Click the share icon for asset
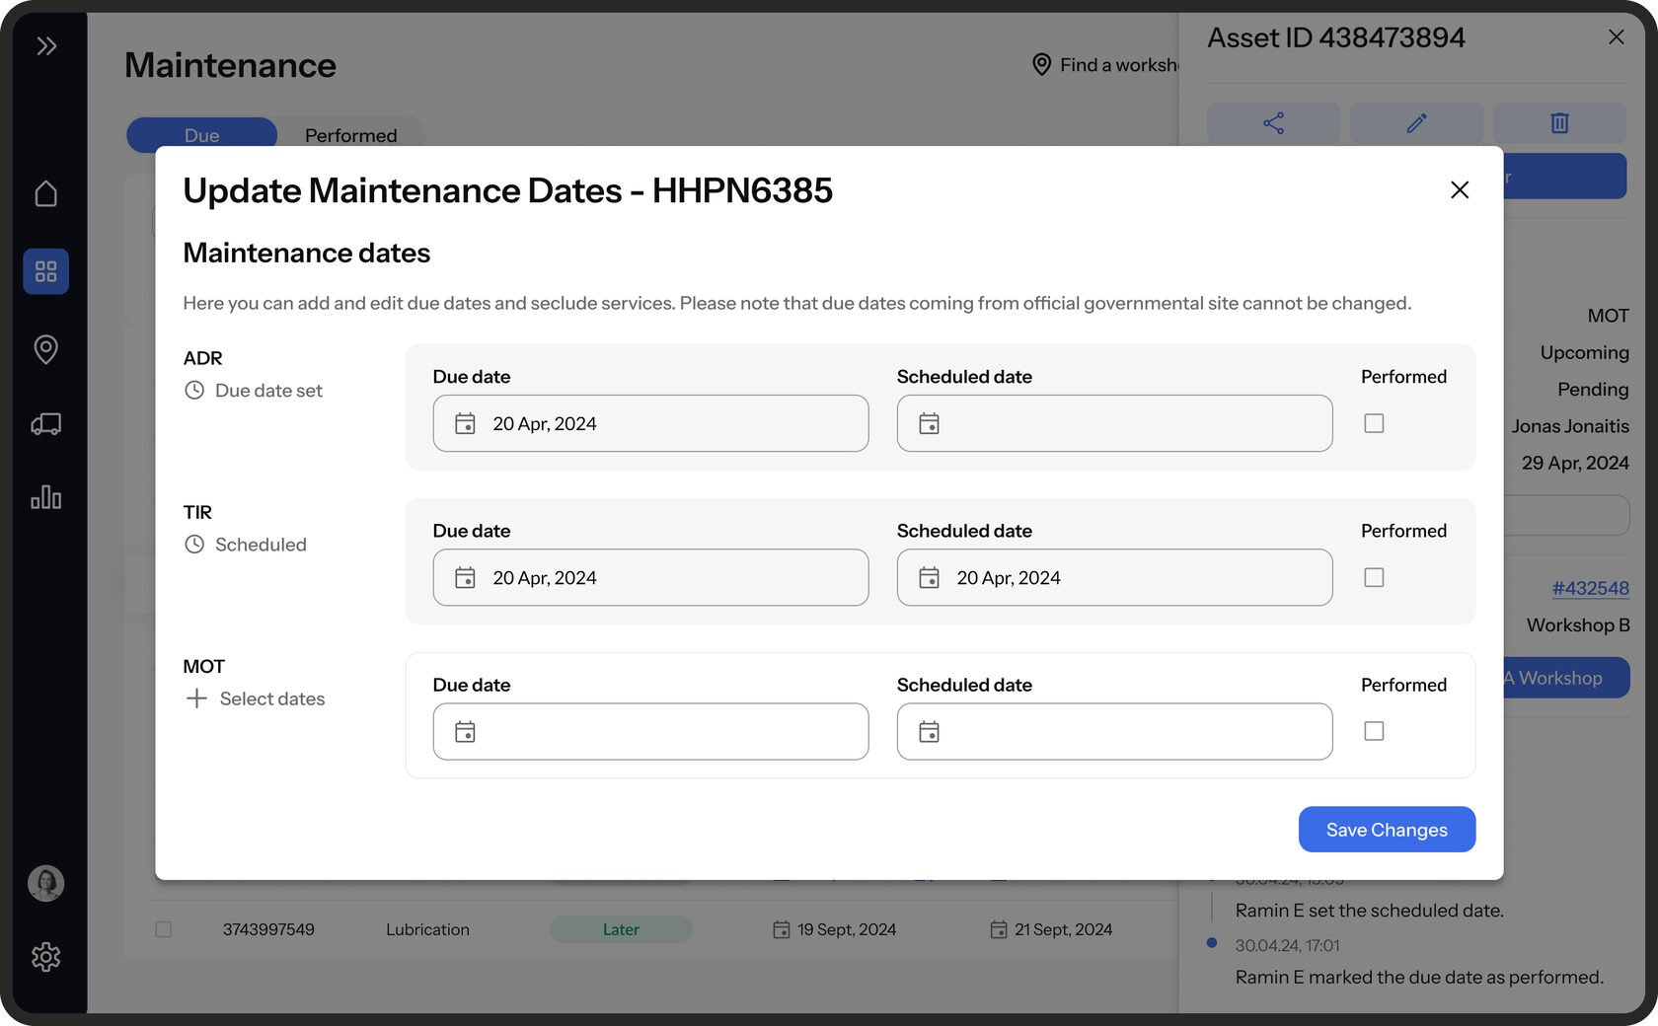The height and width of the screenshot is (1026, 1658). click(x=1273, y=123)
